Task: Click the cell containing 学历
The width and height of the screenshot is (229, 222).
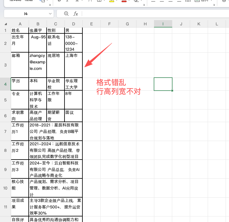Action: coord(20,84)
